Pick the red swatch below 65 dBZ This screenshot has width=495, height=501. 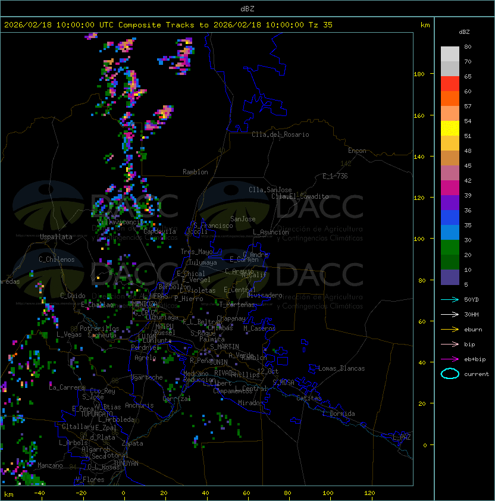coord(450,84)
